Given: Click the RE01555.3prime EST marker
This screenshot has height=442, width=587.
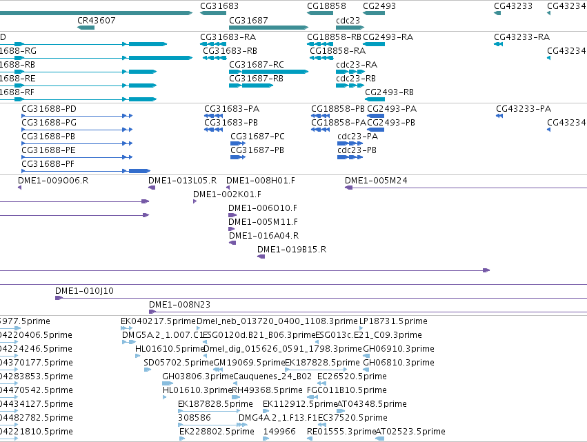Looking at the screenshot, I should pyautogui.click(x=310, y=439).
